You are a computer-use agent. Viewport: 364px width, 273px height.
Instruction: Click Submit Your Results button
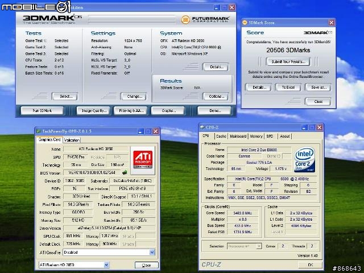coord(288,62)
